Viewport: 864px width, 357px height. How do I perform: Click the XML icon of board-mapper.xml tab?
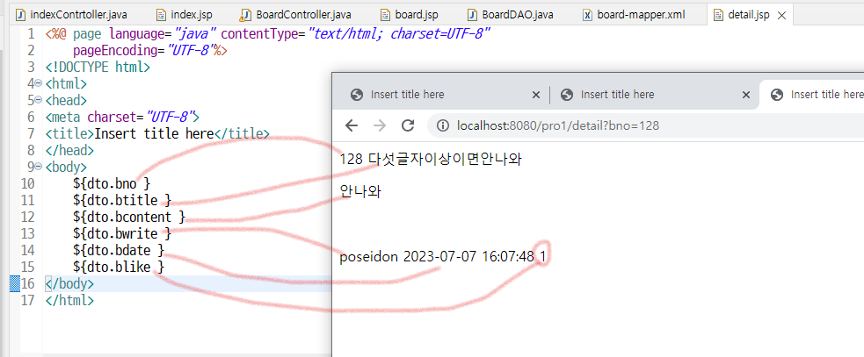(588, 14)
